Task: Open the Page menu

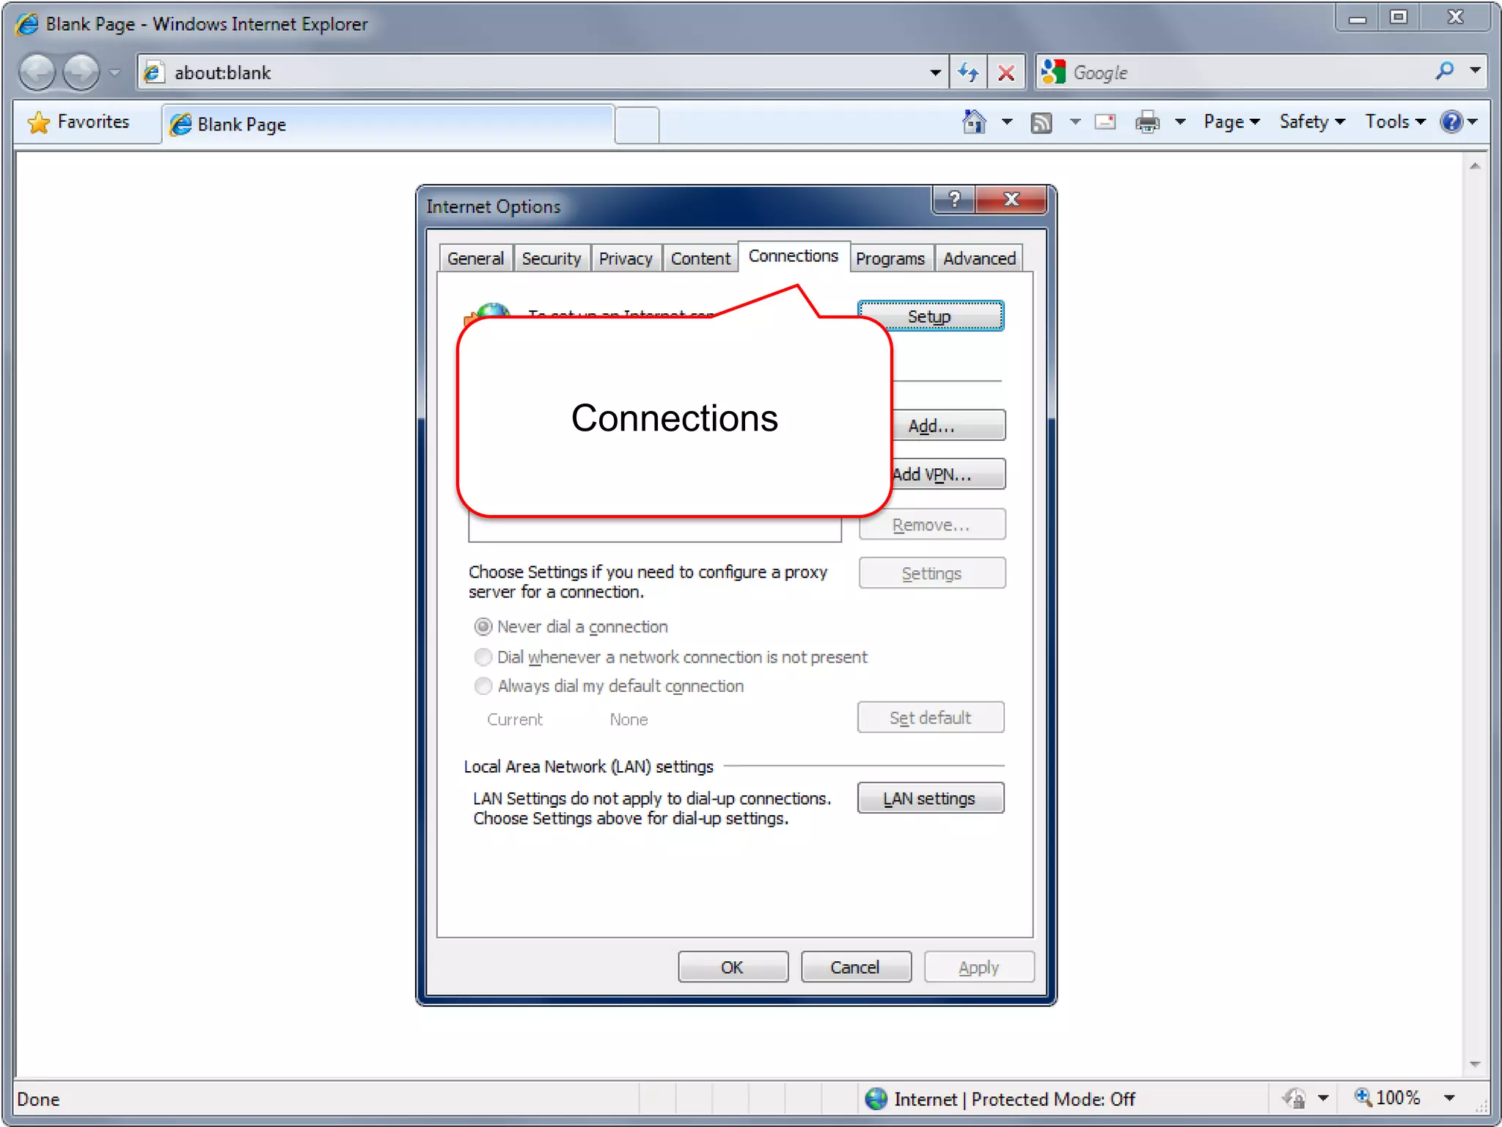Action: pos(1231,122)
